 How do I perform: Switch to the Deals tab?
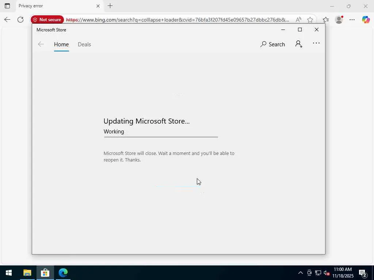(x=84, y=44)
